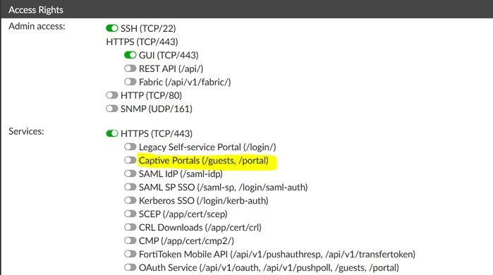The height and width of the screenshot is (275, 493).
Task: Turn on FortiToken Mobile API toggle
Action: coord(130,254)
